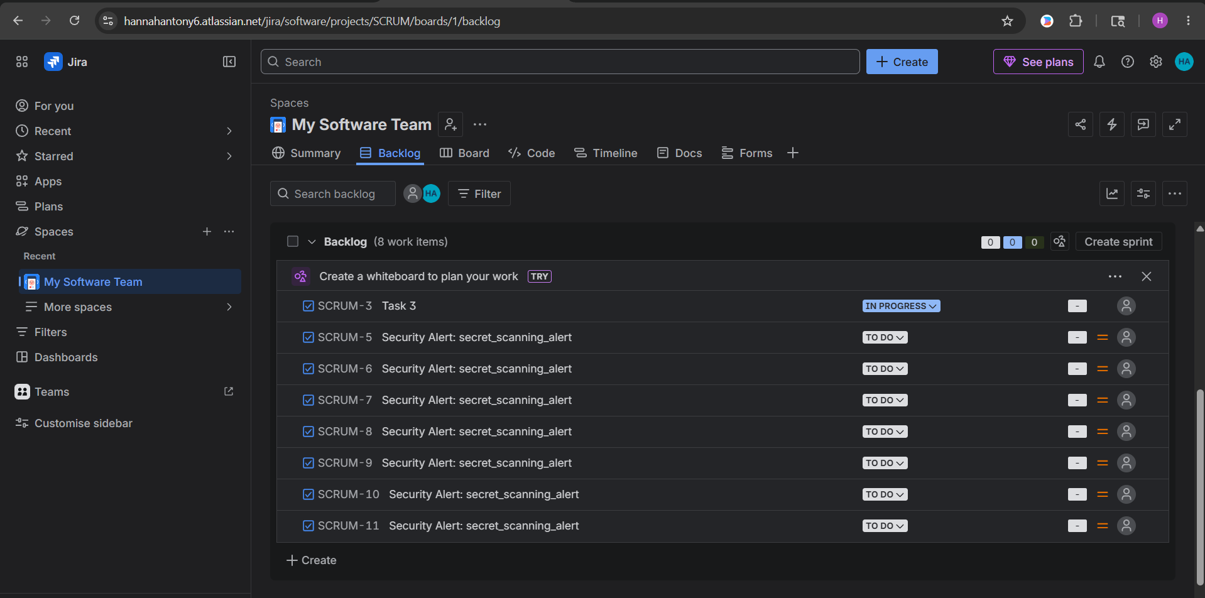Click the add people icon beside project title
This screenshot has height=598, width=1205.
[450, 124]
